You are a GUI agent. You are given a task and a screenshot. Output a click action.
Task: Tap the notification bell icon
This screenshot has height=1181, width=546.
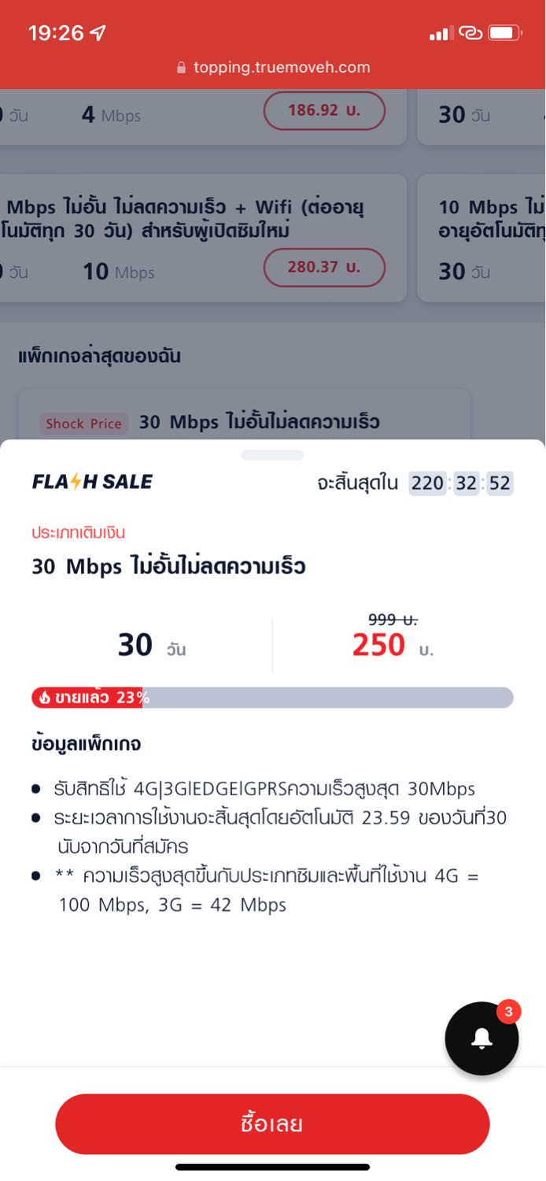click(481, 1038)
